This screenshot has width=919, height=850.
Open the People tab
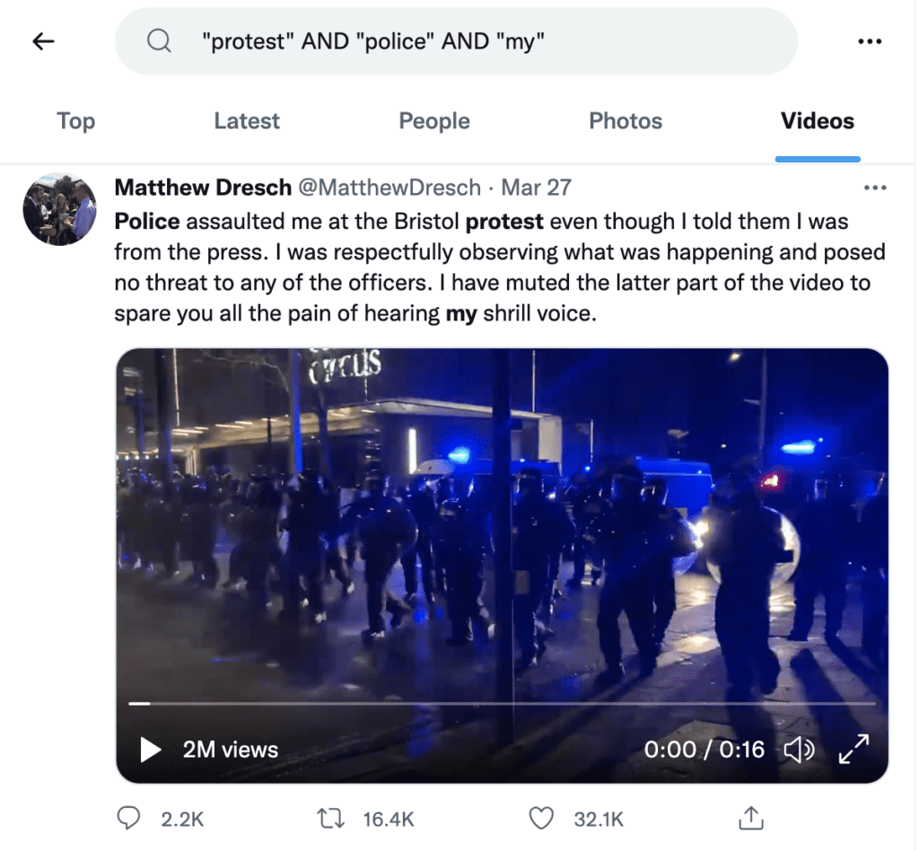tap(434, 121)
